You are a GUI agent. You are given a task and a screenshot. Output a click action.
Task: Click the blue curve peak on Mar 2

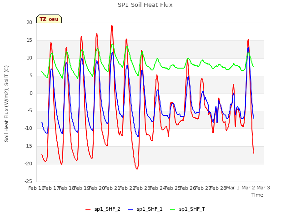[248, 48]
